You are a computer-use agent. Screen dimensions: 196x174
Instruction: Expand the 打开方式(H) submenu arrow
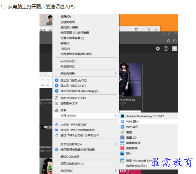116,116
